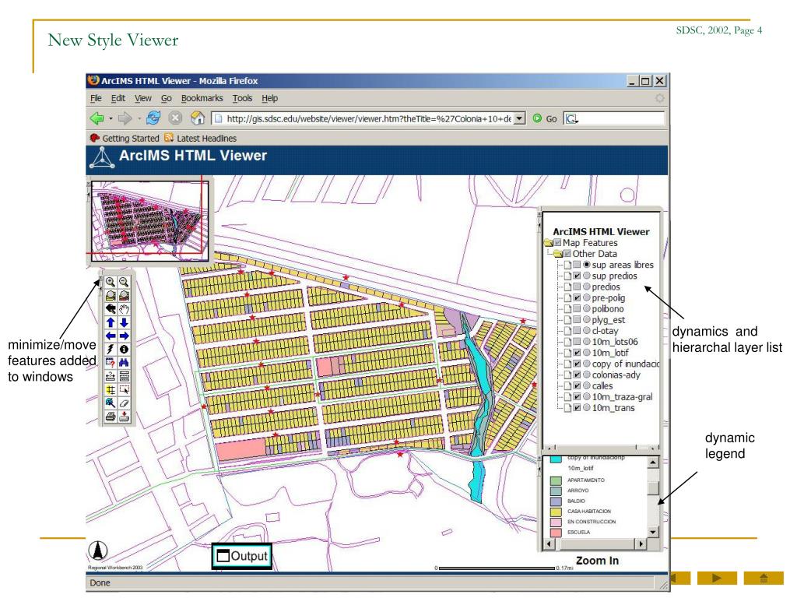Click the extract data download icon
797x598 pixels.
click(x=124, y=417)
